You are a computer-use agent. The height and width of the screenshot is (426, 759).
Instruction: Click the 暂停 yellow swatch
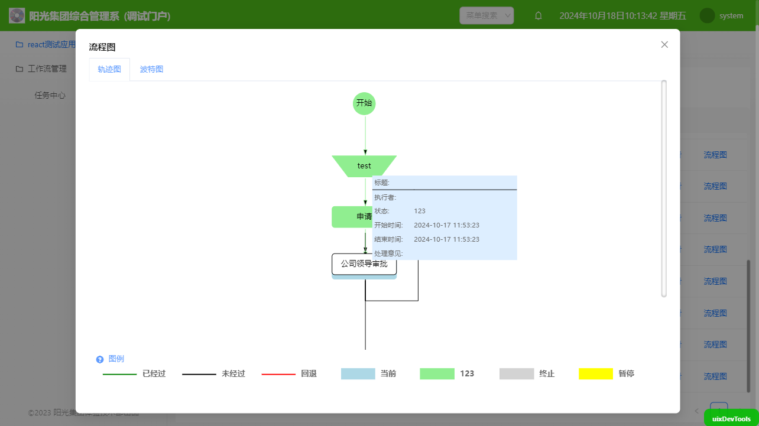pos(596,373)
